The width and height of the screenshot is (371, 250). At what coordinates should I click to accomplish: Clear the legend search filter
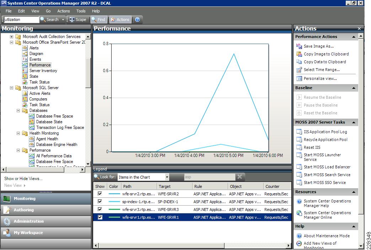[240, 177]
